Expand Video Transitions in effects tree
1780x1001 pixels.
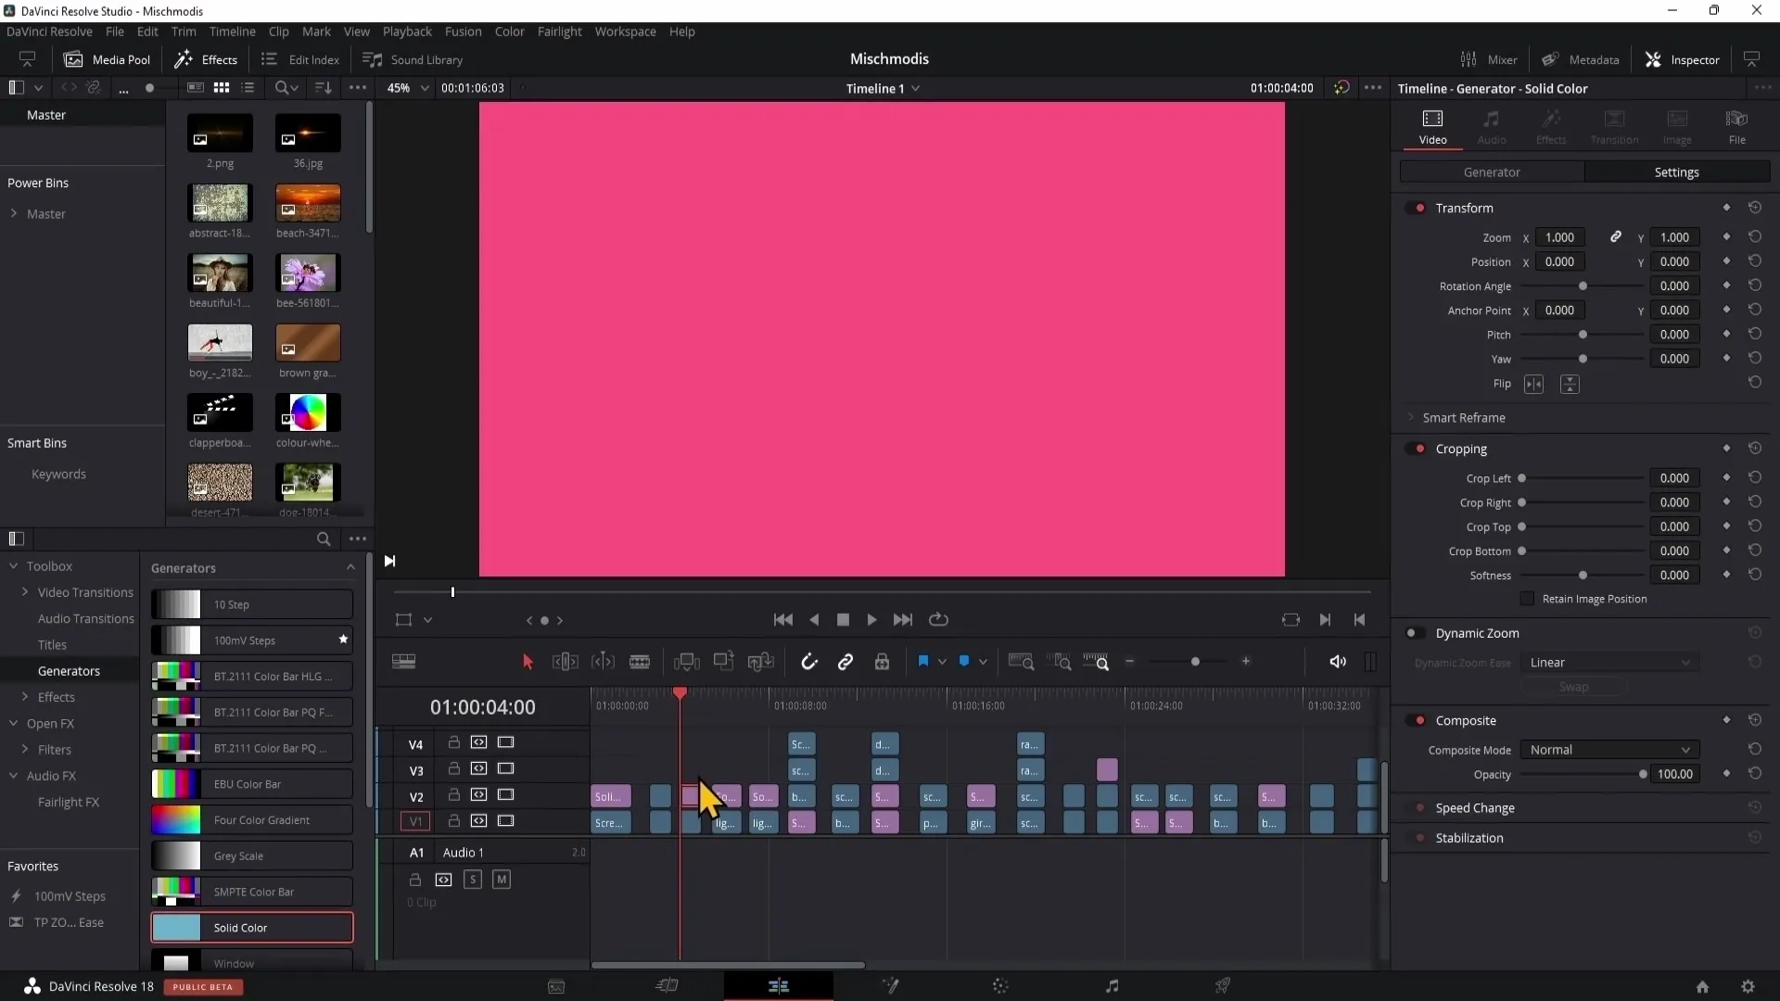coord(25,592)
